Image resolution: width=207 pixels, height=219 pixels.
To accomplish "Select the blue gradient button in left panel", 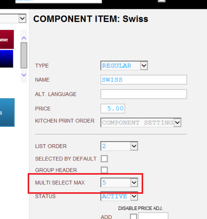I will (x=7, y=59).
